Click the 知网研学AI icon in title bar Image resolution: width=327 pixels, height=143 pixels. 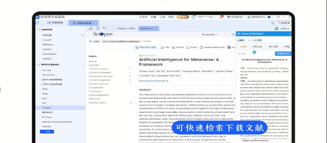tap(249, 17)
